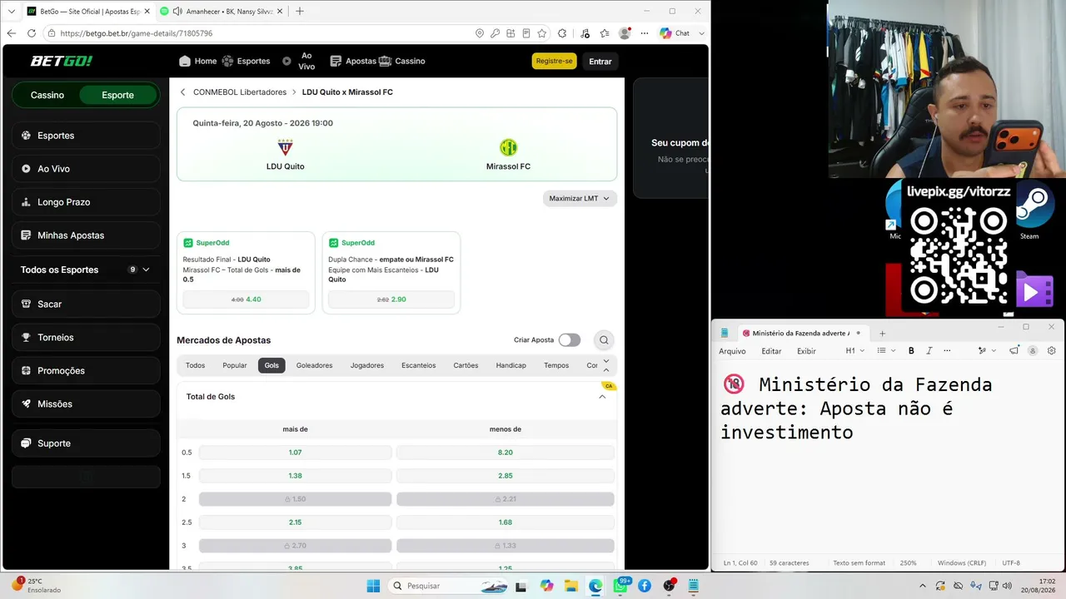Image resolution: width=1066 pixels, height=599 pixels.
Task: Open the Exibir menu in Notepad
Action: [x=806, y=351]
